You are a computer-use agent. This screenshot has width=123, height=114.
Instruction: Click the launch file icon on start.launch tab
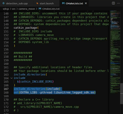click(37, 3)
